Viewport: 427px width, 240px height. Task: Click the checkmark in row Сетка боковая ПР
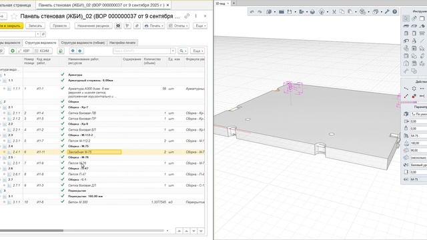pyautogui.click(x=63, y=119)
